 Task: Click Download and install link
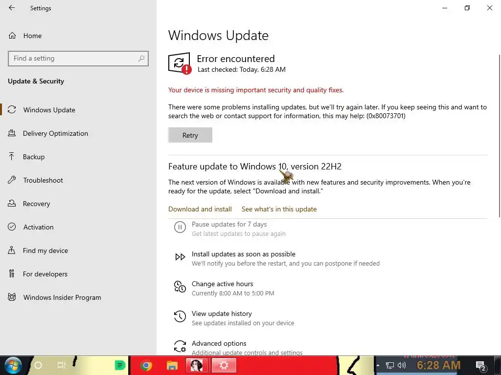200,209
